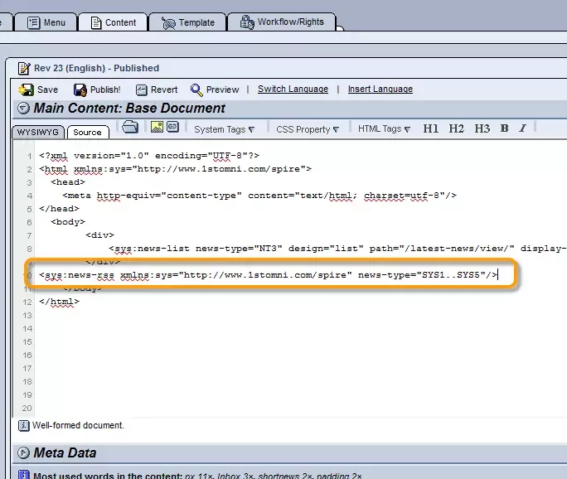
Task: Expand the Meta Data section
Action: tap(23, 452)
